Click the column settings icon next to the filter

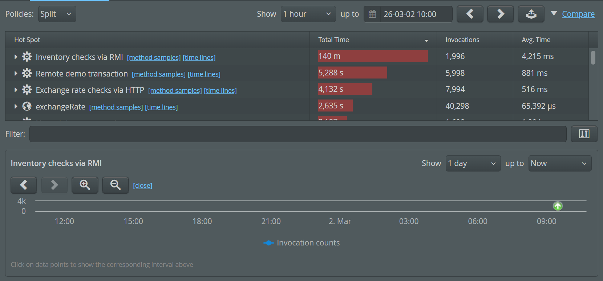click(x=584, y=134)
